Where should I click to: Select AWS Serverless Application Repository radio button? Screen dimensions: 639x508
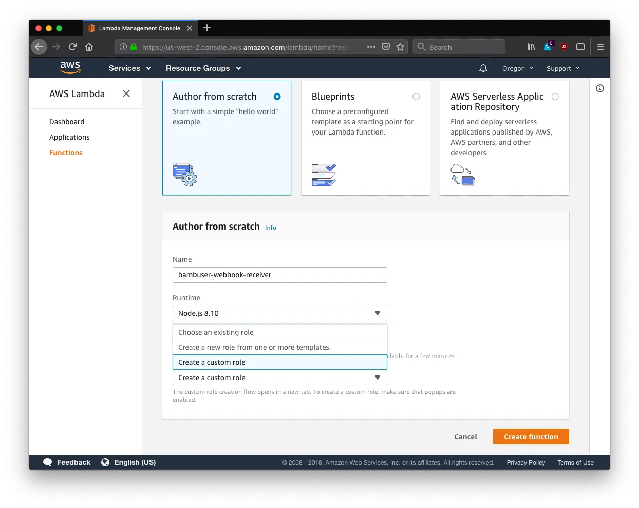pos(555,97)
